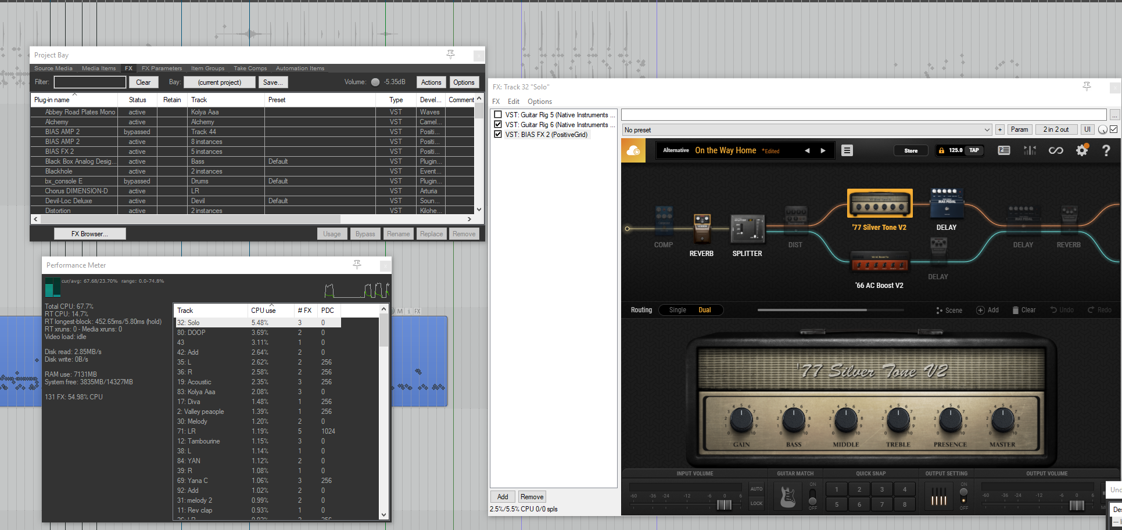
Task: Open BIAS FX settings gear
Action: (x=1082, y=150)
